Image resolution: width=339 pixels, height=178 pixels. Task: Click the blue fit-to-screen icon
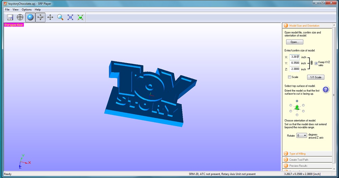click(70, 17)
